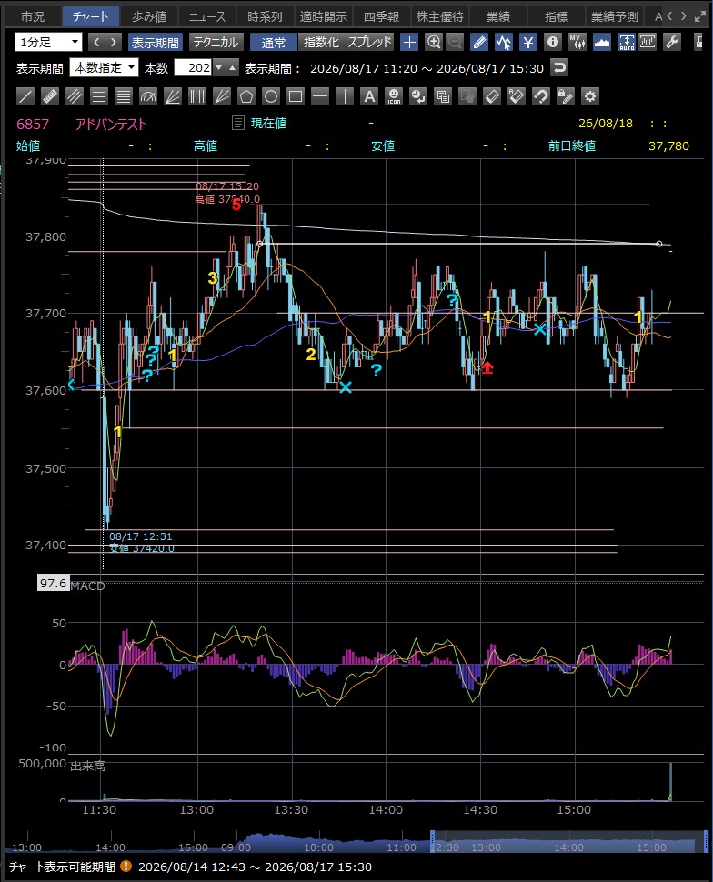
Task: Go to previous timeframe with left chevron
Action: [x=96, y=42]
